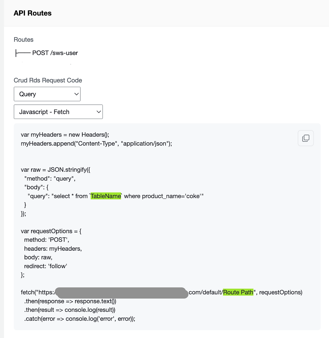
Task: Click the 'var requestOptions = {' line
Action: coord(51,231)
